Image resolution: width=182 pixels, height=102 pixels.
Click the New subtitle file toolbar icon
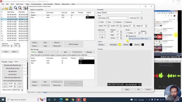coord(2,8)
